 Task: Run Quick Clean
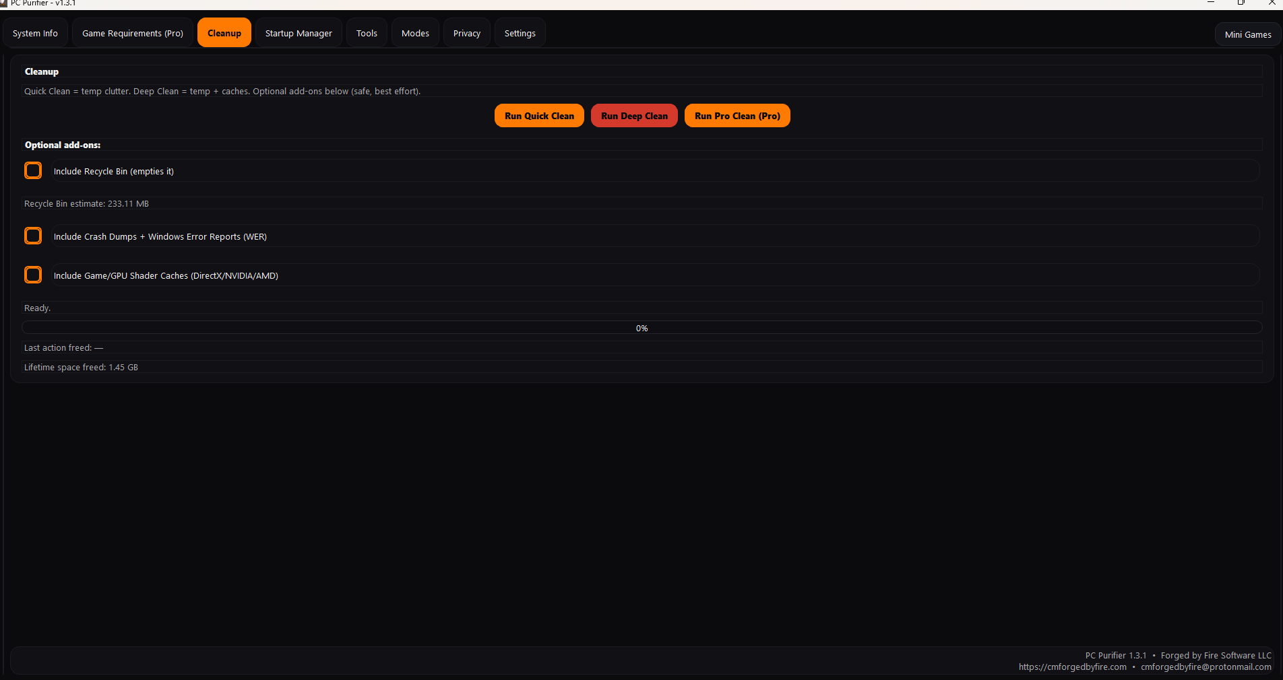point(538,115)
